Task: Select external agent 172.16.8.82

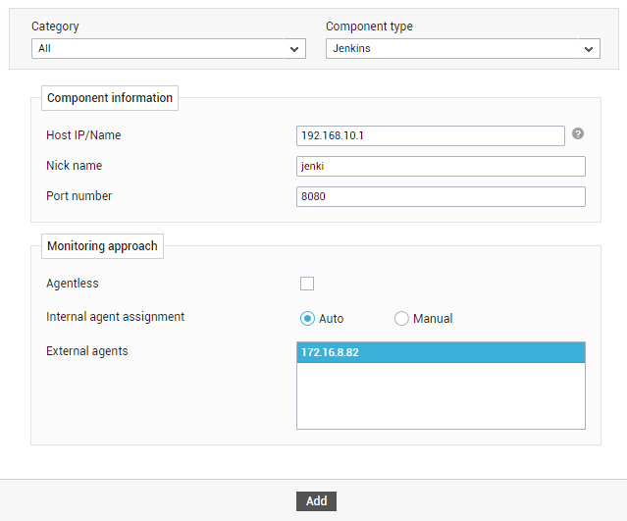Action: (x=441, y=352)
